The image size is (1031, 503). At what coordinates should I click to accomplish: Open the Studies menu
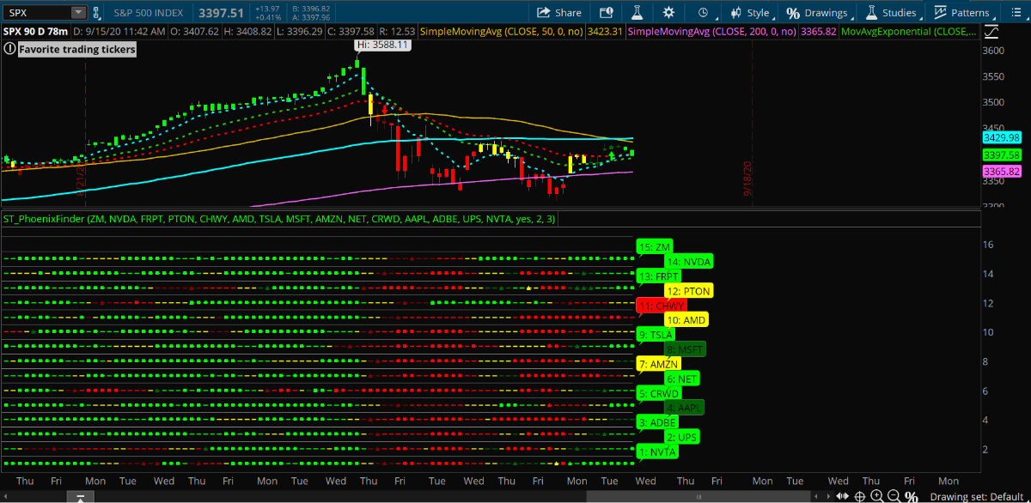(892, 13)
